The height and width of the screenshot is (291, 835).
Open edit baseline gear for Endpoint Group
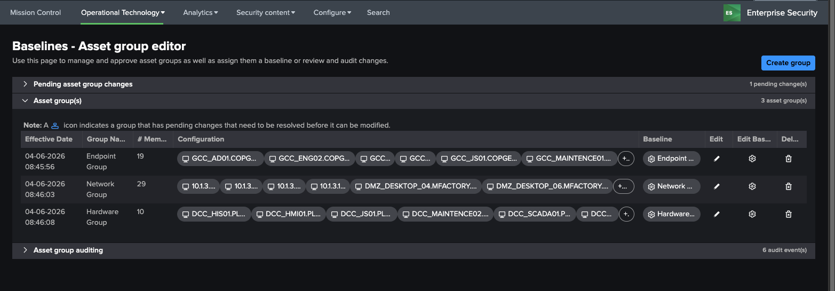click(x=752, y=159)
